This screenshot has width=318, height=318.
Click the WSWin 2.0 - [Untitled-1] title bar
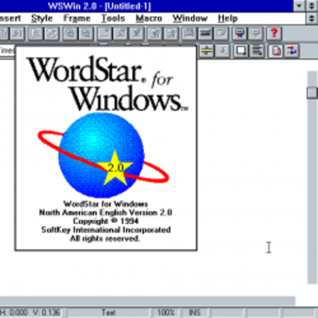point(146,6)
